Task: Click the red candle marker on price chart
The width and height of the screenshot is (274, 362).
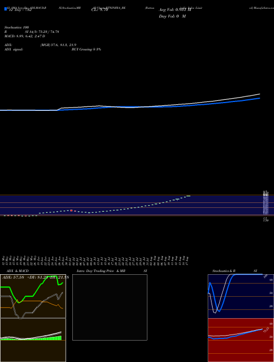Action: [71, 211]
